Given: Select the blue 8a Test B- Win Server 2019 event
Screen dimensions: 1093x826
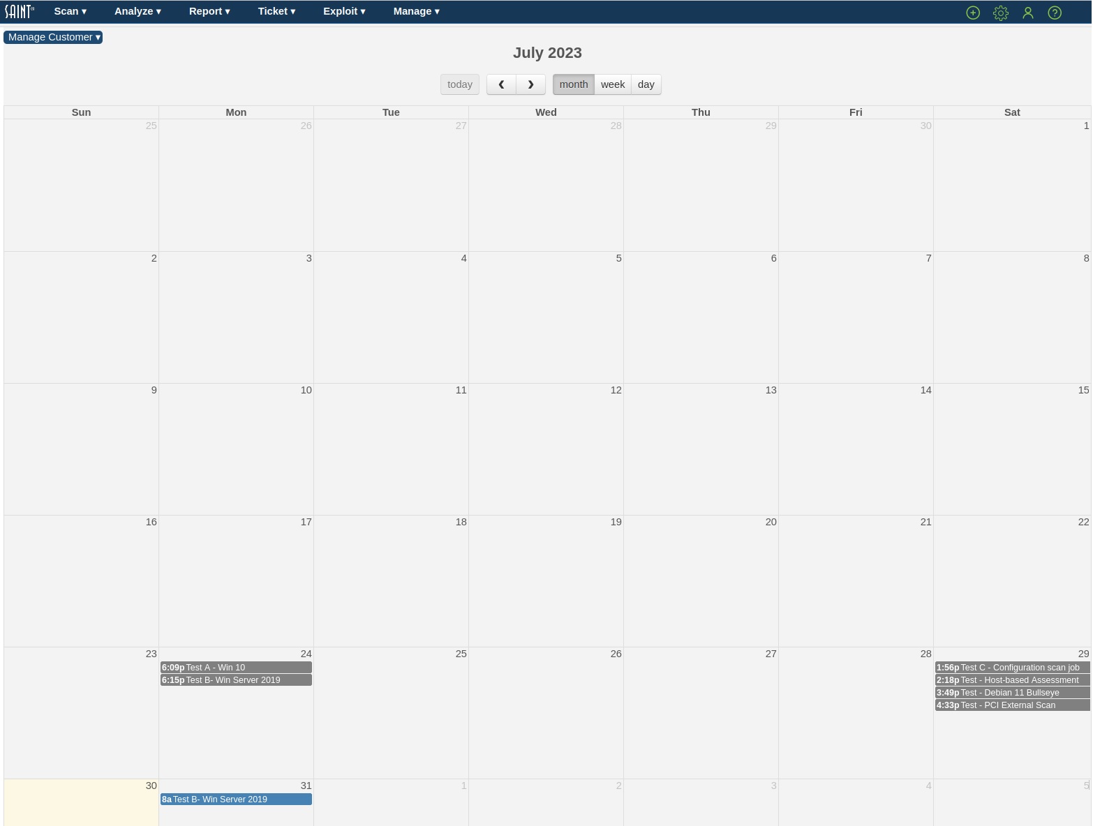Looking at the screenshot, I should (236, 799).
